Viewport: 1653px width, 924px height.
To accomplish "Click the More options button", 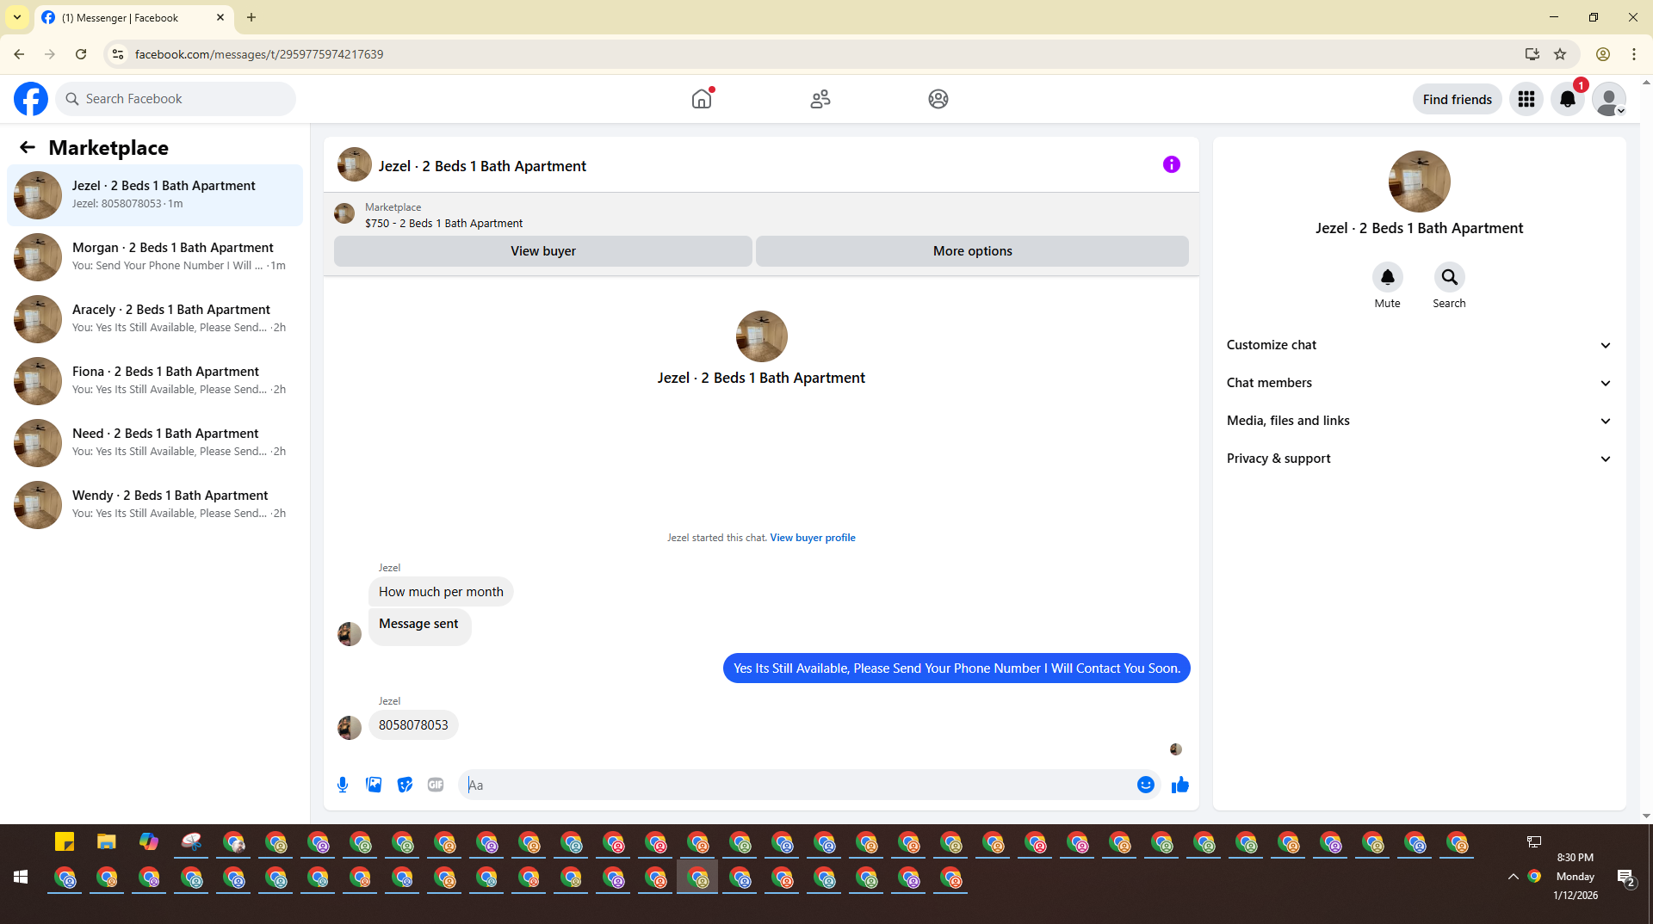I will [973, 251].
